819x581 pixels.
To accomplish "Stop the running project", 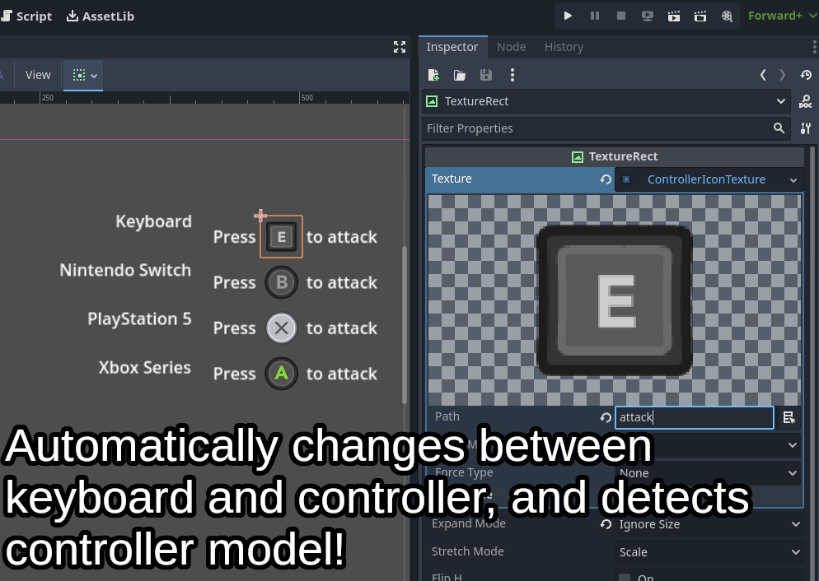I will click(621, 16).
